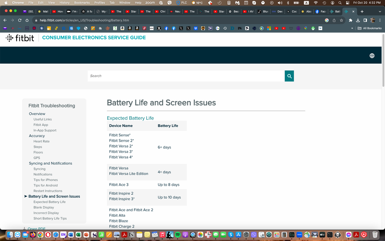
Task: Open the Trash in the Dock
Action: click(375, 234)
